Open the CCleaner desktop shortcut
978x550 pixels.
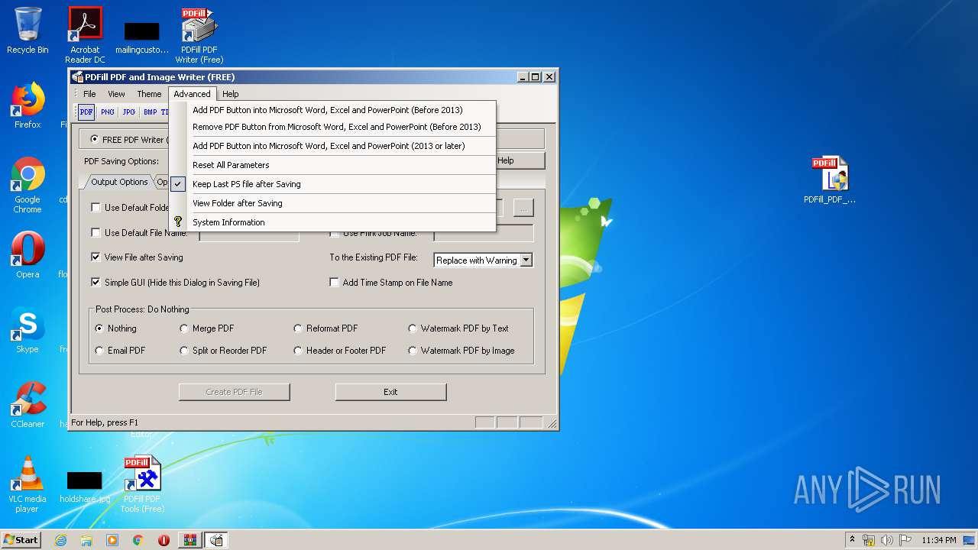pos(28,405)
